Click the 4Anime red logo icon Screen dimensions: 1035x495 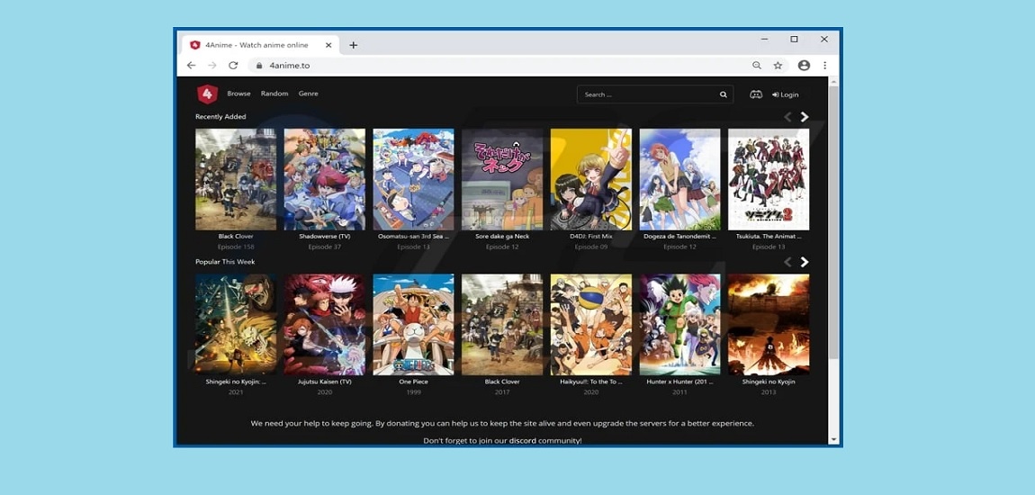[x=207, y=94]
